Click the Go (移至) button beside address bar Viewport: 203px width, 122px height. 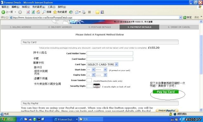point(187,17)
